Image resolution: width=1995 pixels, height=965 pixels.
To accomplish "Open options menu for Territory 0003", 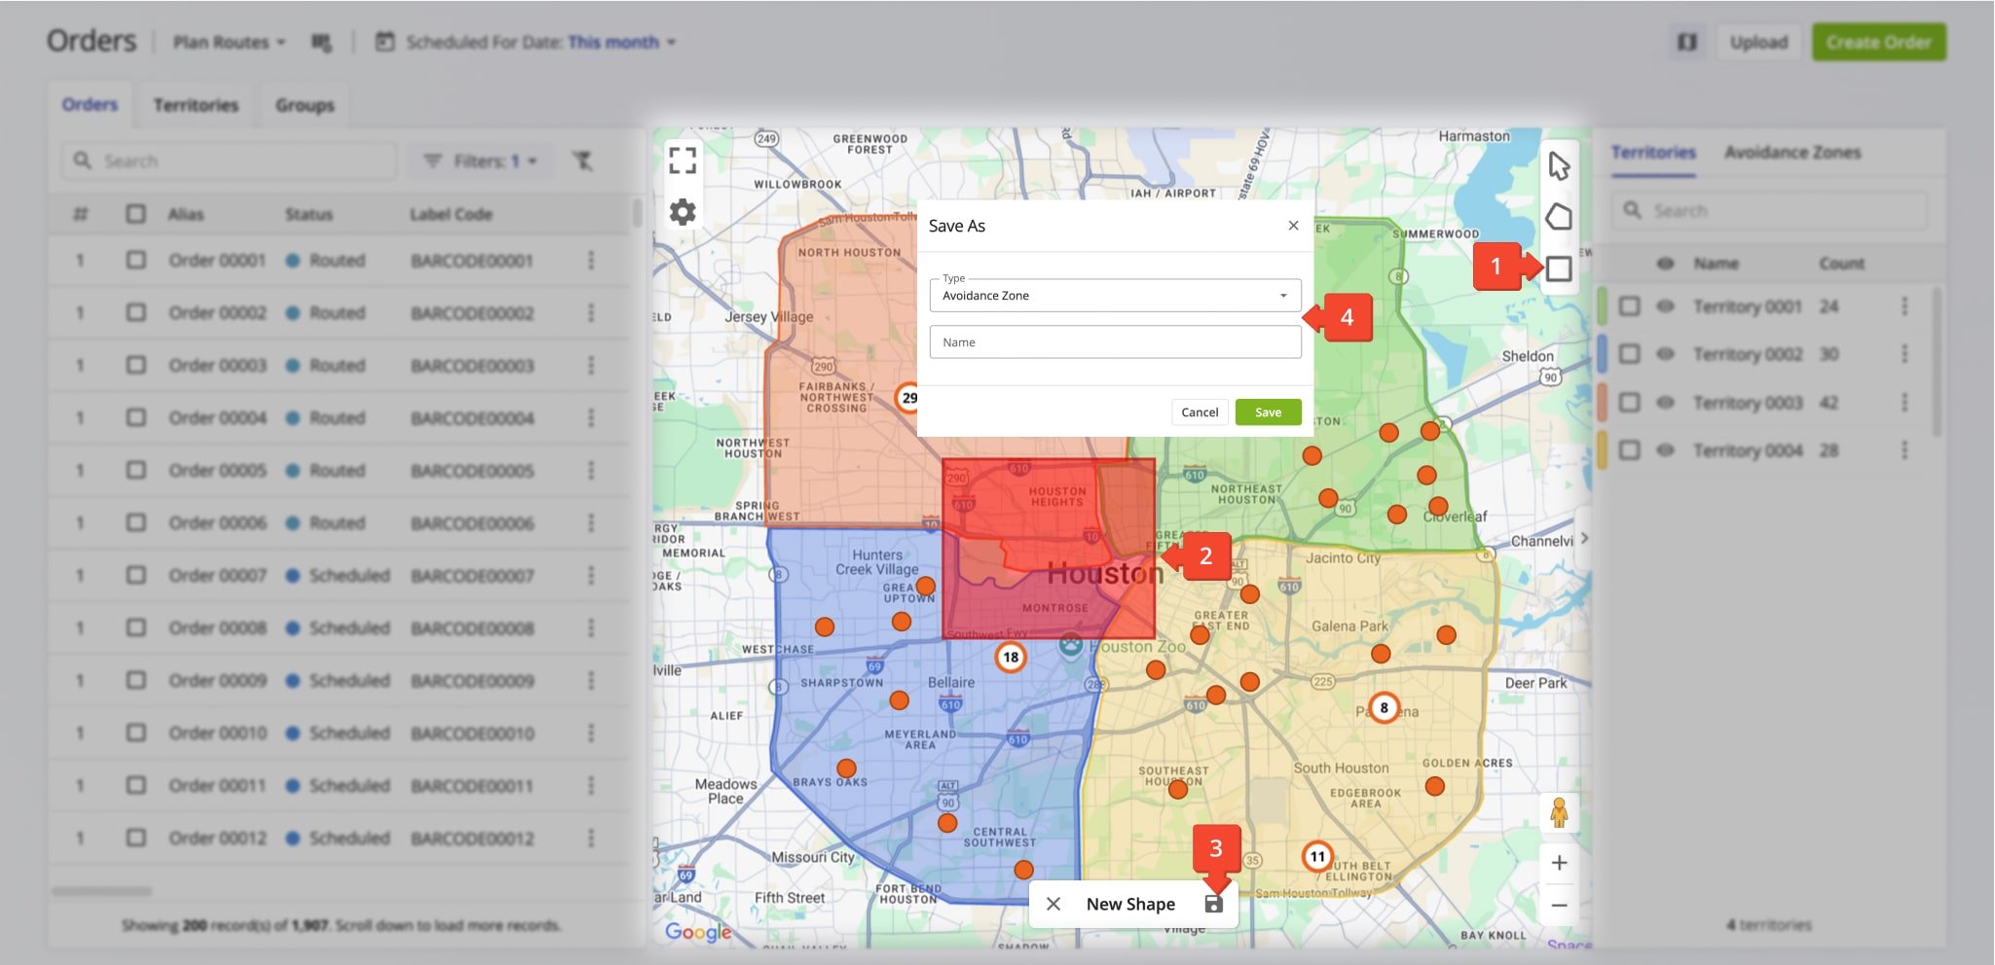I will (x=1904, y=403).
